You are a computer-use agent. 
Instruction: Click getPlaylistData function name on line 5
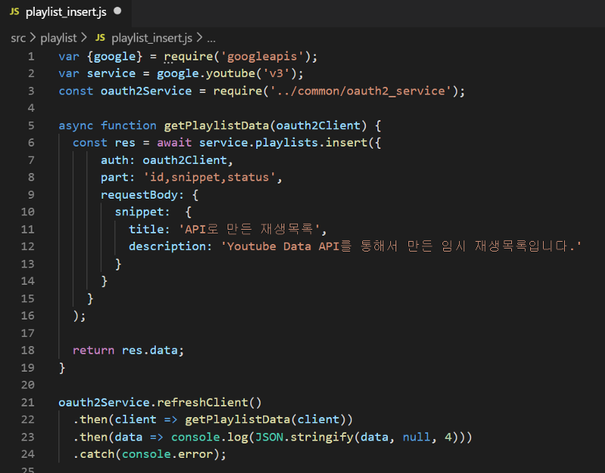pos(216,125)
